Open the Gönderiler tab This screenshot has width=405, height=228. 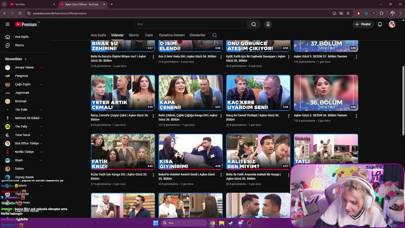click(197, 35)
